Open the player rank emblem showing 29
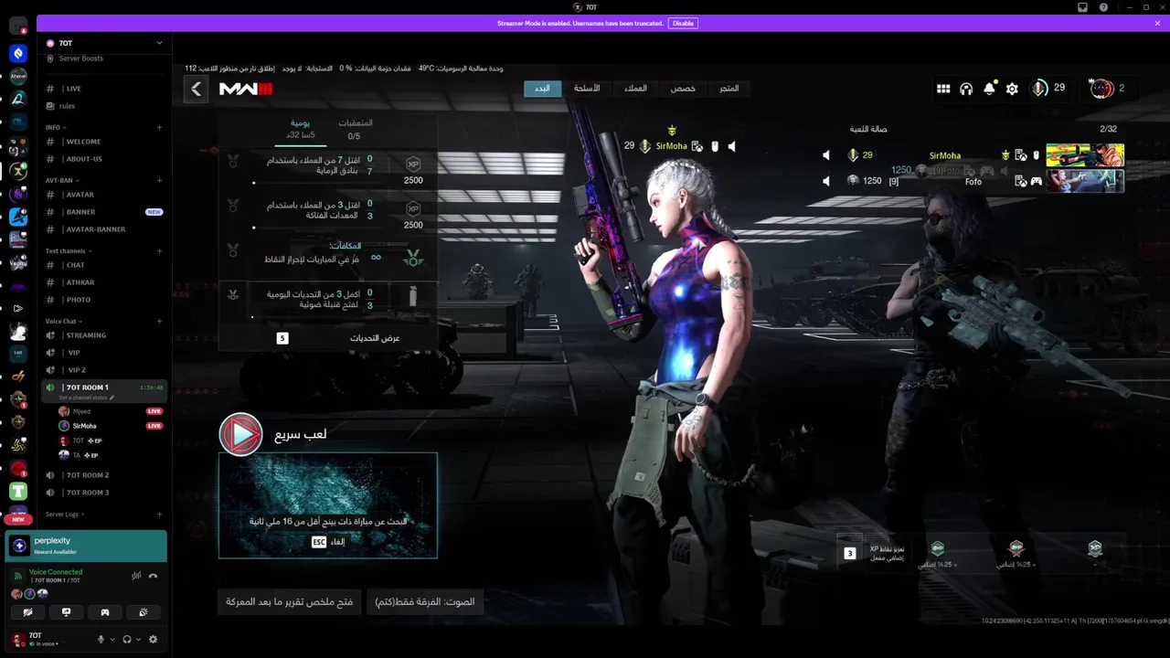 (1039, 88)
